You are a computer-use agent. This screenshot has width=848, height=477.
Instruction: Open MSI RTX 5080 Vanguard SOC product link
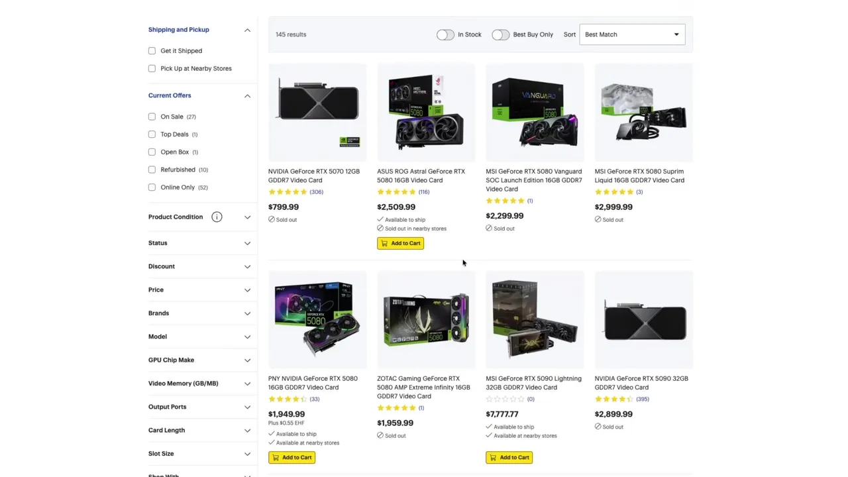click(x=534, y=180)
